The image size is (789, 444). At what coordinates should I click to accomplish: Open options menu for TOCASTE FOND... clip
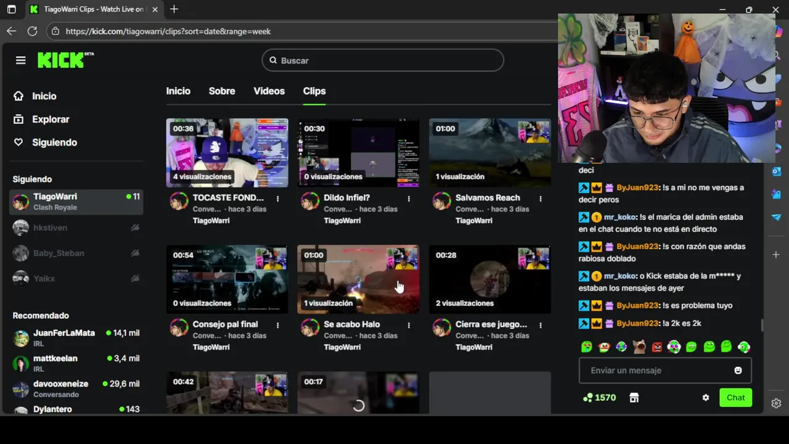pos(277,199)
